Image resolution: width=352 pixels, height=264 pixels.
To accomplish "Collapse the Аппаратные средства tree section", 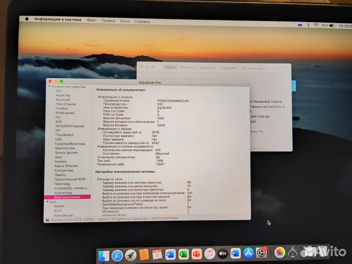I will point(49,87).
